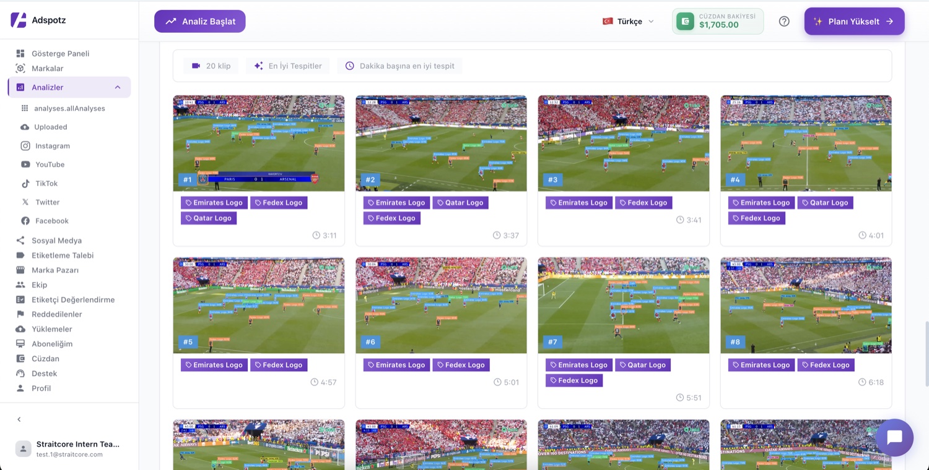The height and width of the screenshot is (470, 929).
Task: Open Cüzdan wallet icon in sidebar
Action: [x=20, y=359]
